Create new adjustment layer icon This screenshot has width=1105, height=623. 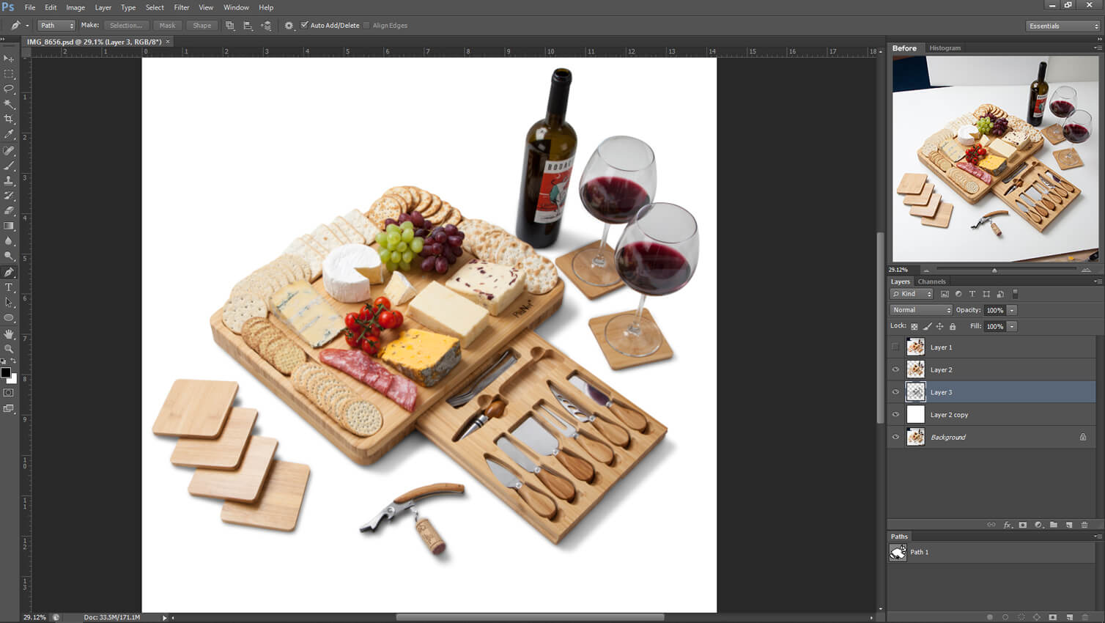pos(1038,525)
